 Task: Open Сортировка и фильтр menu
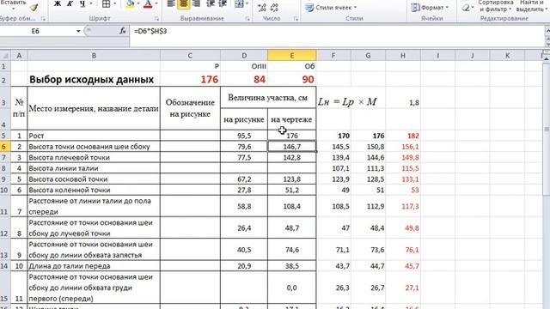coord(495,6)
